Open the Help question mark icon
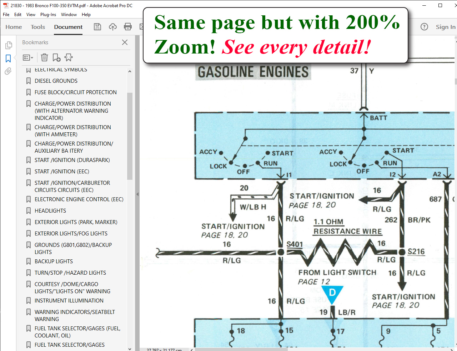The height and width of the screenshot is (351, 457). (424, 27)
